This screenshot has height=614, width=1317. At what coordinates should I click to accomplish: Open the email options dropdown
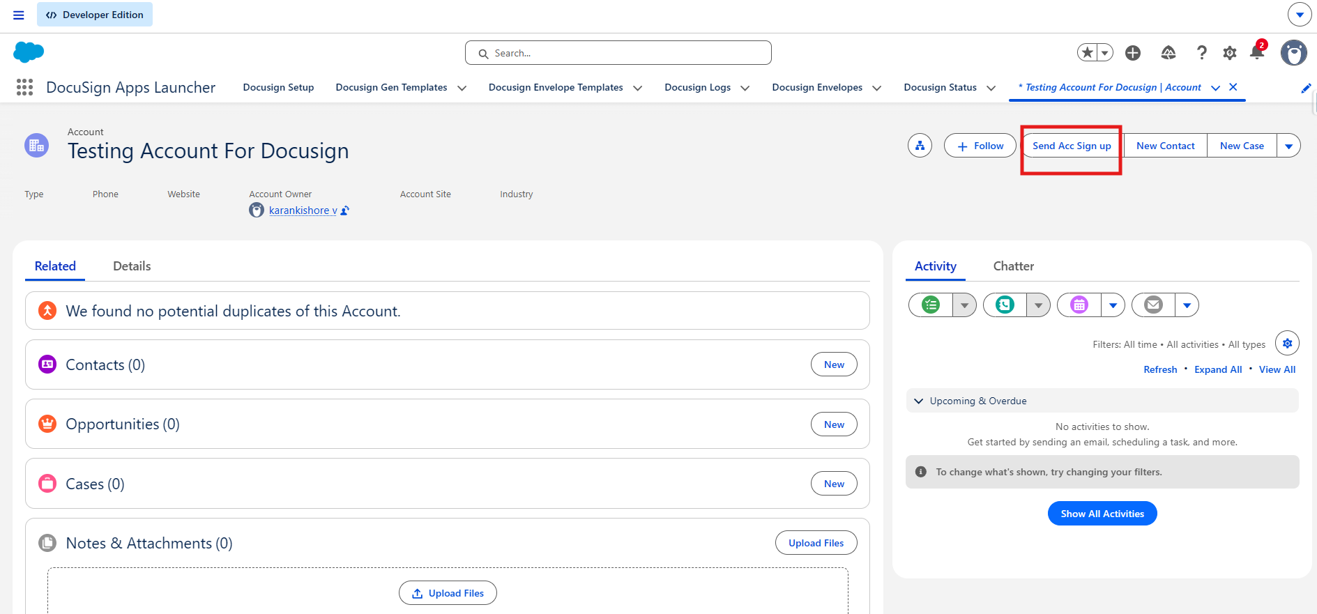tap(1187, 305)
